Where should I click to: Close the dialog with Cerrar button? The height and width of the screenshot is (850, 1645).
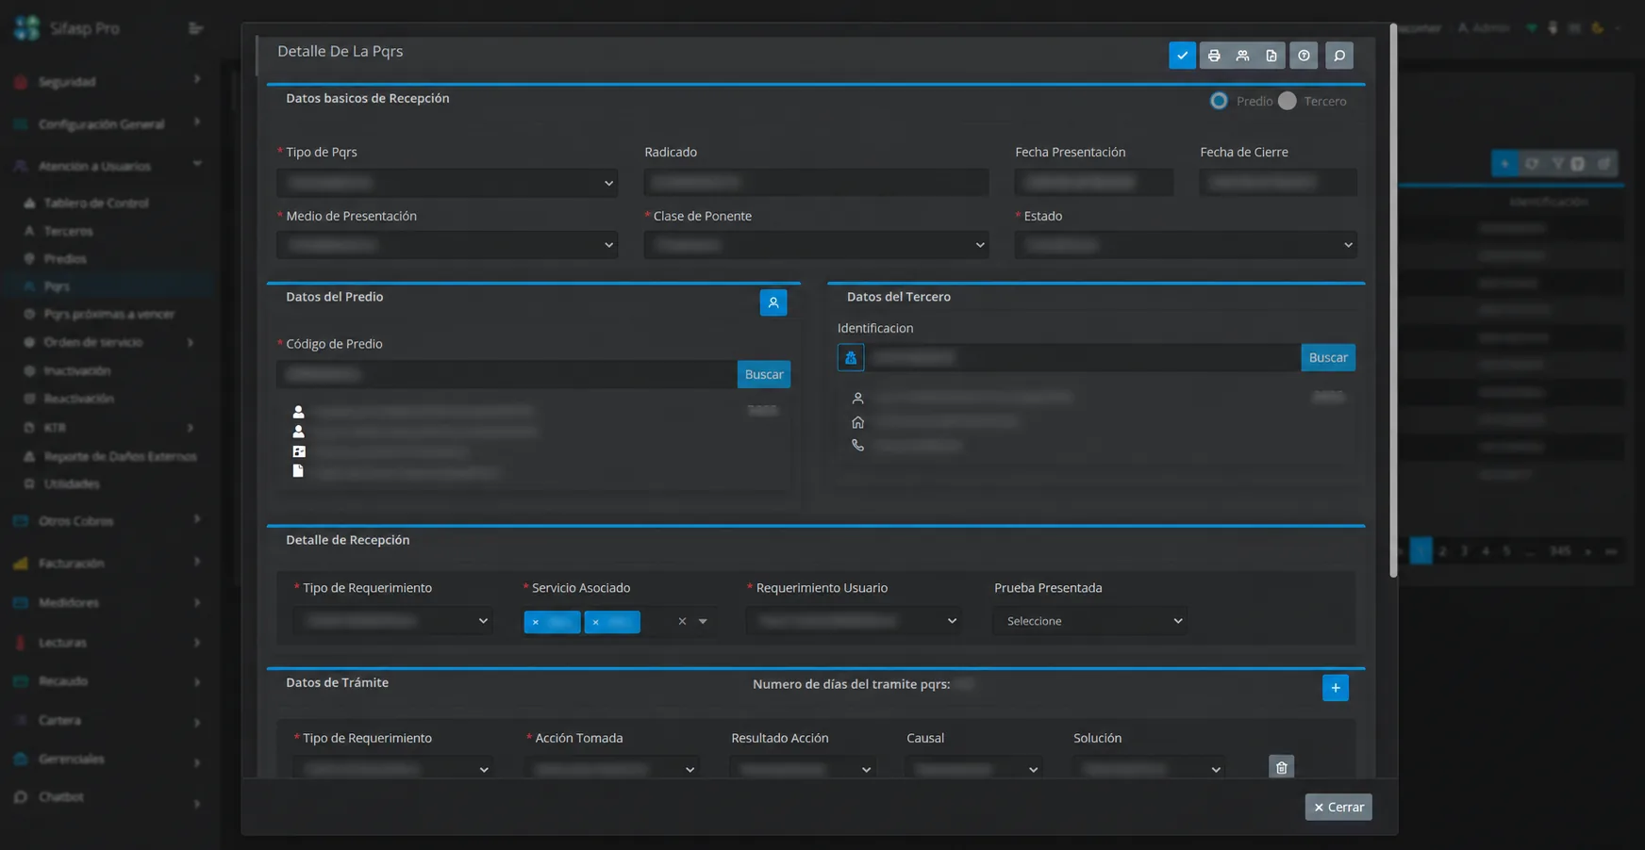[1338, 807]
